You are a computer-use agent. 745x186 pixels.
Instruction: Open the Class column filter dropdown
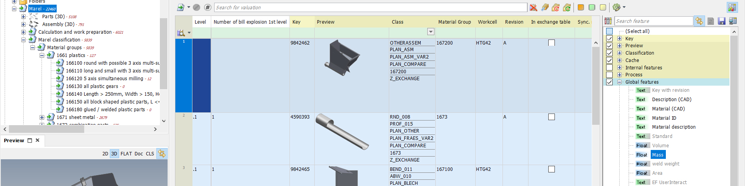[x=431, y=31]
